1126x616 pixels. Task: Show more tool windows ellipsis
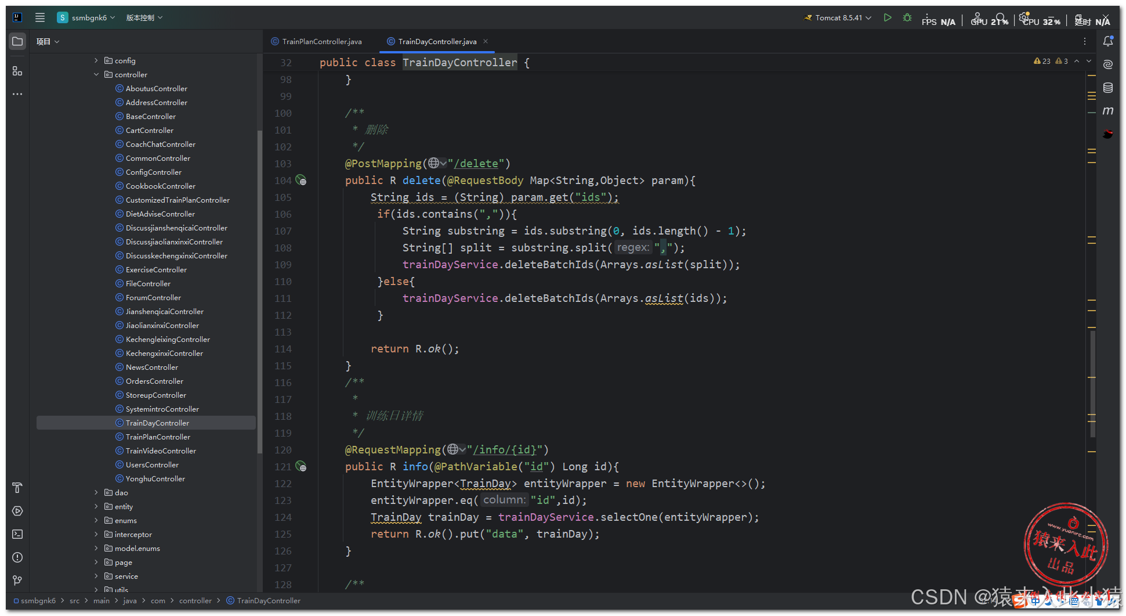[17, 94]
